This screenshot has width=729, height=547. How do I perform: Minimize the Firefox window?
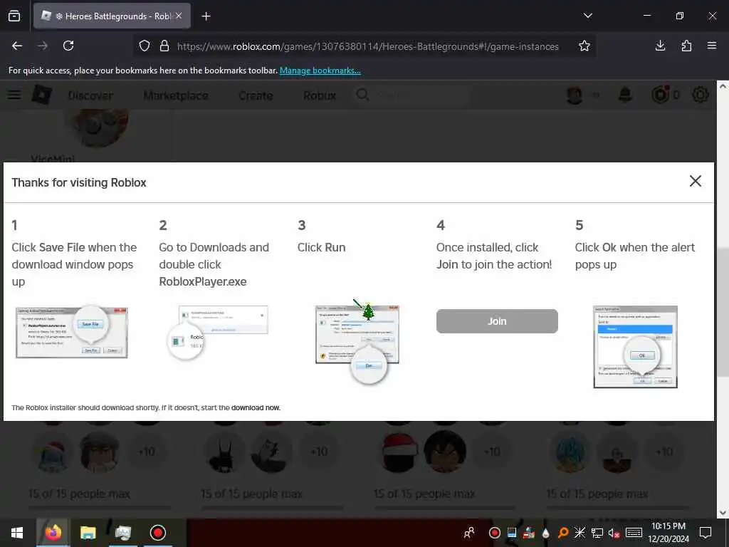coord(646,16)
